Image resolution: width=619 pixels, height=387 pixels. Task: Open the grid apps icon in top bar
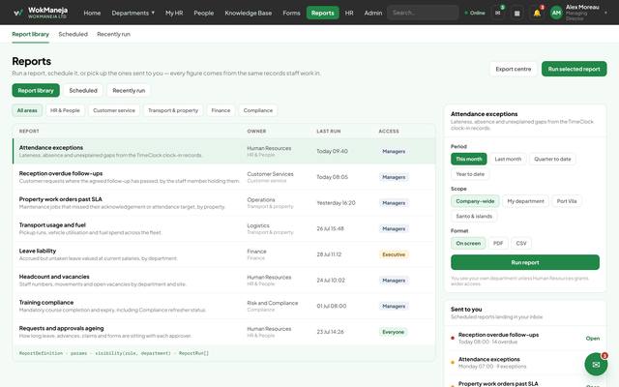pyautogui.click(x=516, y=13)
